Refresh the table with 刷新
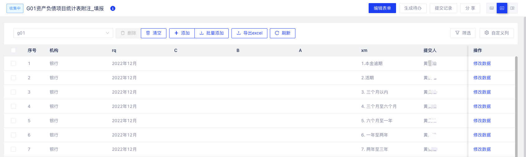This screenshot has height=157, width=526. [x=282, y=33]
